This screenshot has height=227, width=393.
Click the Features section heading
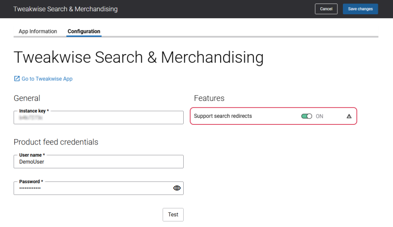pos(209,98)
